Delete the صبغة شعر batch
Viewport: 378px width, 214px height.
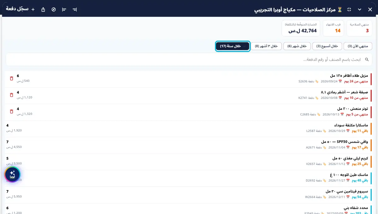(12, 95)
